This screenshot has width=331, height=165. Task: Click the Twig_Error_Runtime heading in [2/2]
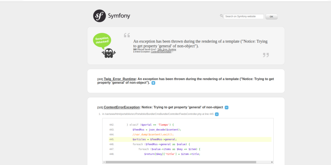pyautogui.click(x=120, y=79)
